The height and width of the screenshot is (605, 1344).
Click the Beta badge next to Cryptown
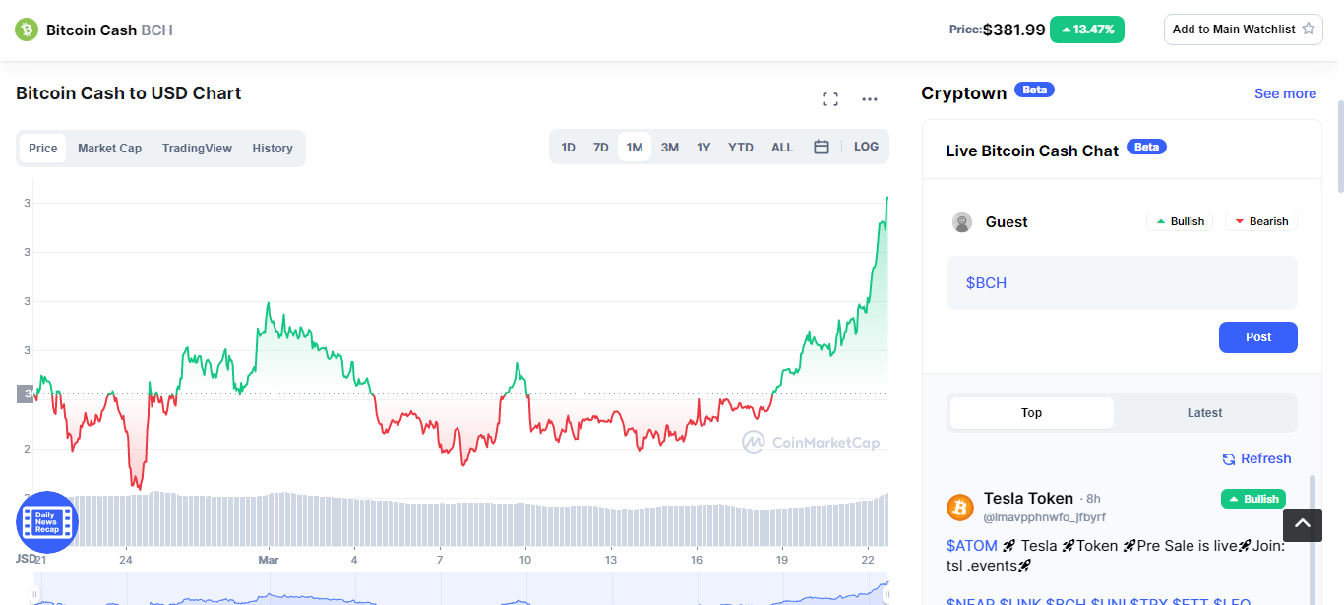(x=1035, y=90)
